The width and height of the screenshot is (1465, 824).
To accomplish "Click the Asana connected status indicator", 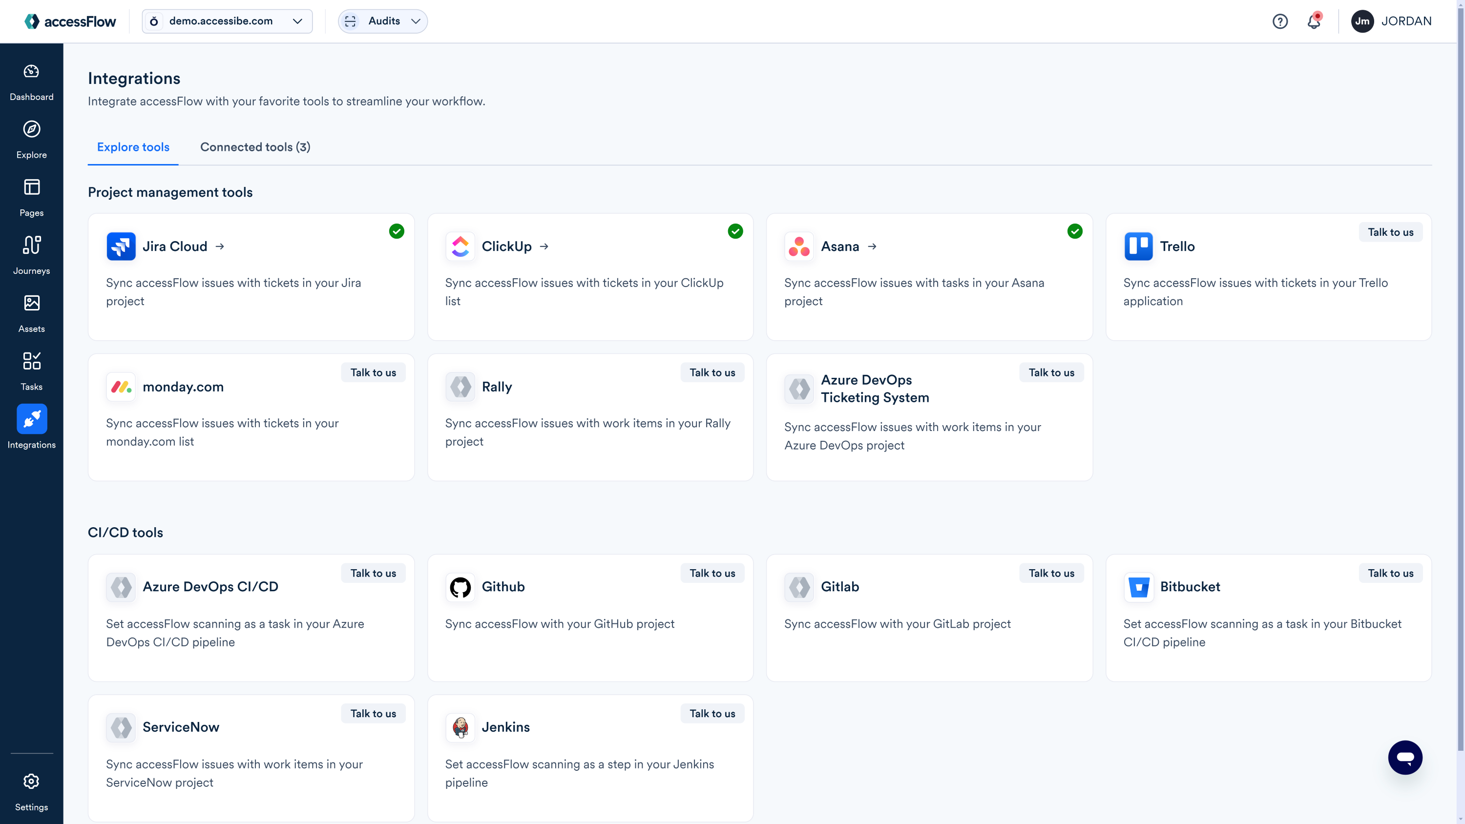I will coord(1074,231).
